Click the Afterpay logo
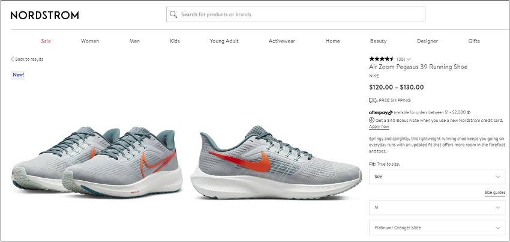This screenshot has width=510, height=242. click(x=381, y=112)
